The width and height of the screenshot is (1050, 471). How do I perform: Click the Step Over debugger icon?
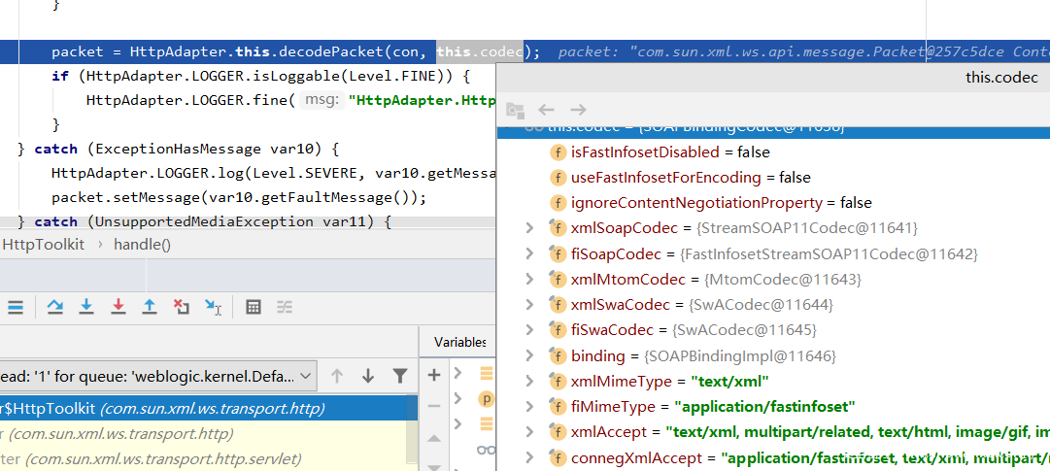55,307
